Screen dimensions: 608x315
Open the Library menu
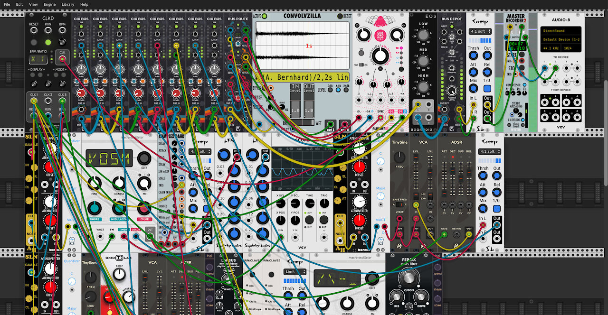pos(68,4)
